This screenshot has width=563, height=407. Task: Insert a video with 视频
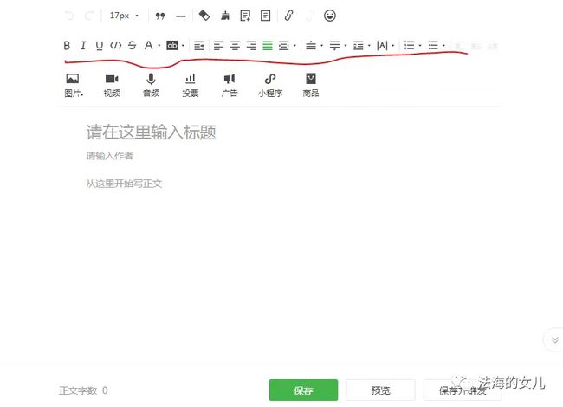[x=112, y=86]
